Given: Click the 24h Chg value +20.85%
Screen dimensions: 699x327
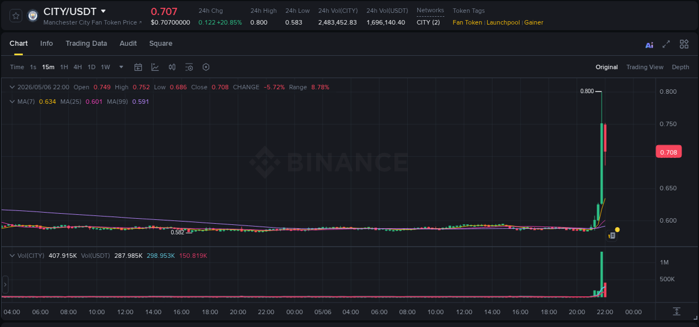Looking at the screenshot, I should click(229, 22).
